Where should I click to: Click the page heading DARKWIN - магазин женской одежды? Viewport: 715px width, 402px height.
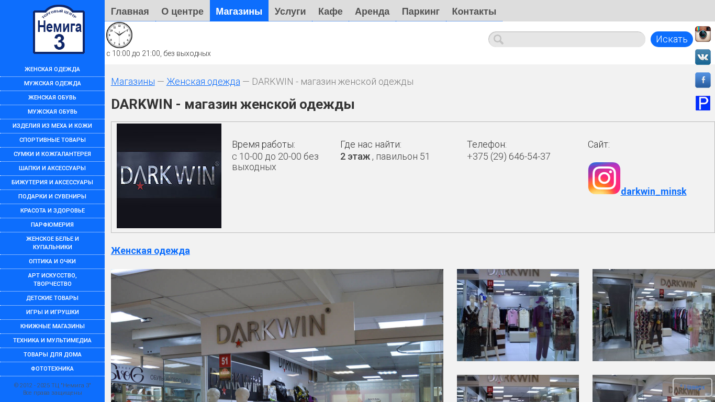point(233,104)
